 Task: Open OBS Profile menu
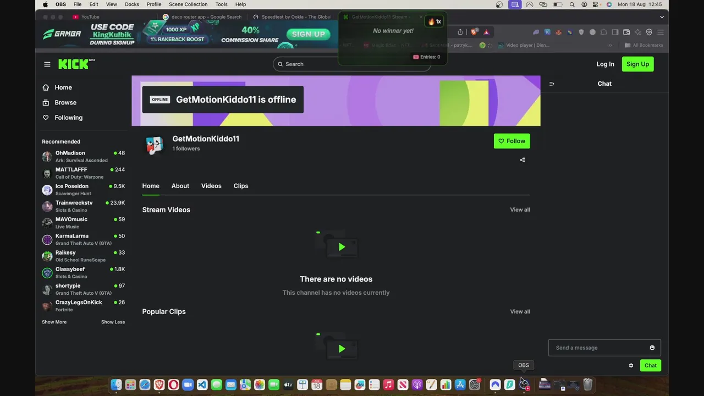pyautogui.click(x=154, y=4)
